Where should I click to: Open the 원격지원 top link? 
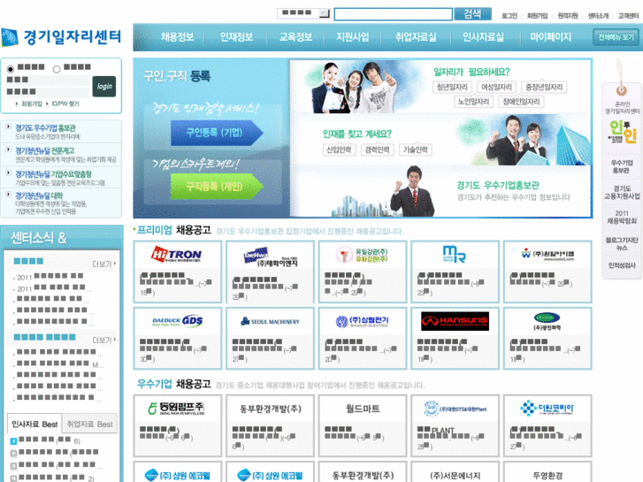568,16
